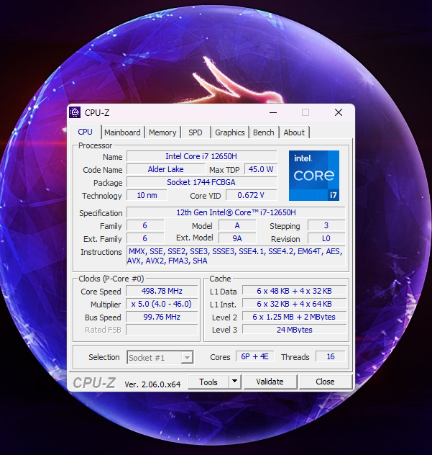Switch to the Memory tab
432x455 pixels.
pyautogui.click(x=162, y=132)
